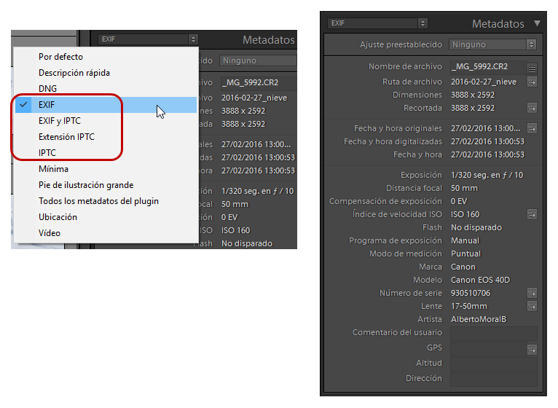Screen dimensions: 558x408
Task: Choose Descripción rápida menu option
Action: (74, 73)
